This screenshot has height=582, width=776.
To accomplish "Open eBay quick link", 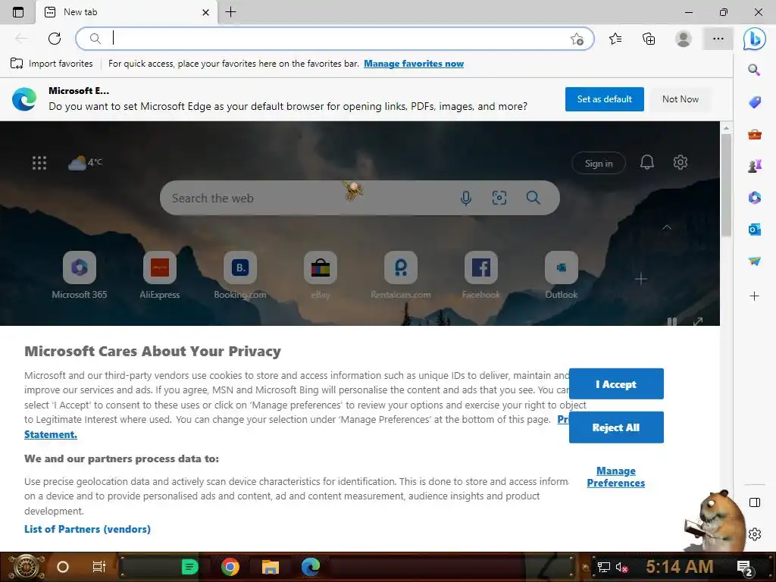I will (321, 275).
